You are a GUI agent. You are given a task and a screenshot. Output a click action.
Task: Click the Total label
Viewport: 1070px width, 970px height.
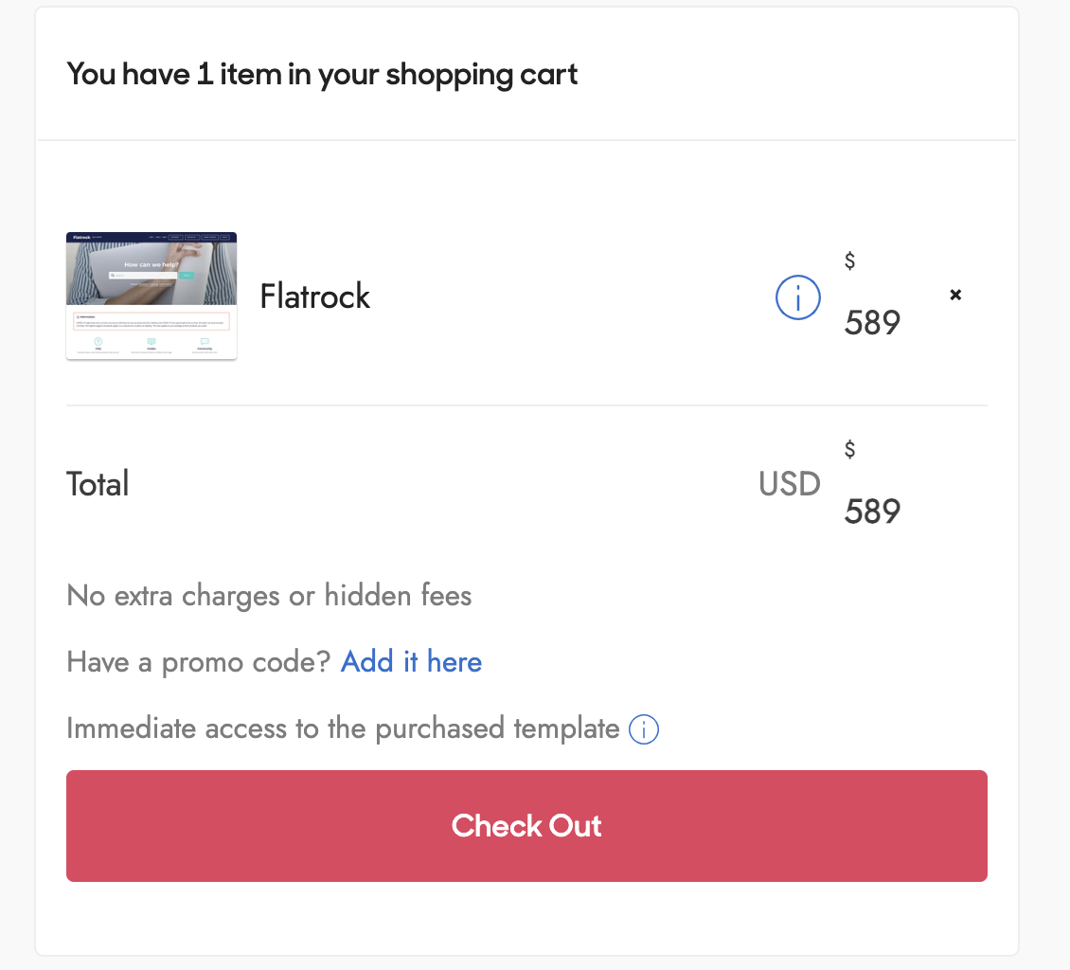tap(98, 484)
